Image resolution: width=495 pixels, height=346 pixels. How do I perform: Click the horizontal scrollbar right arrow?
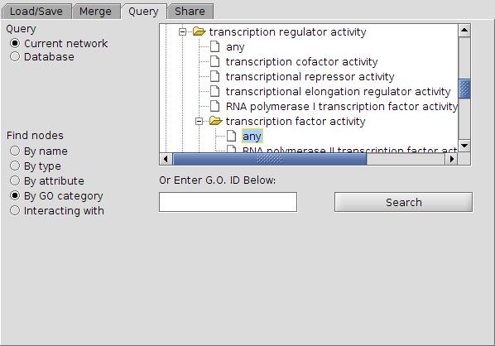tap(451, 159)
